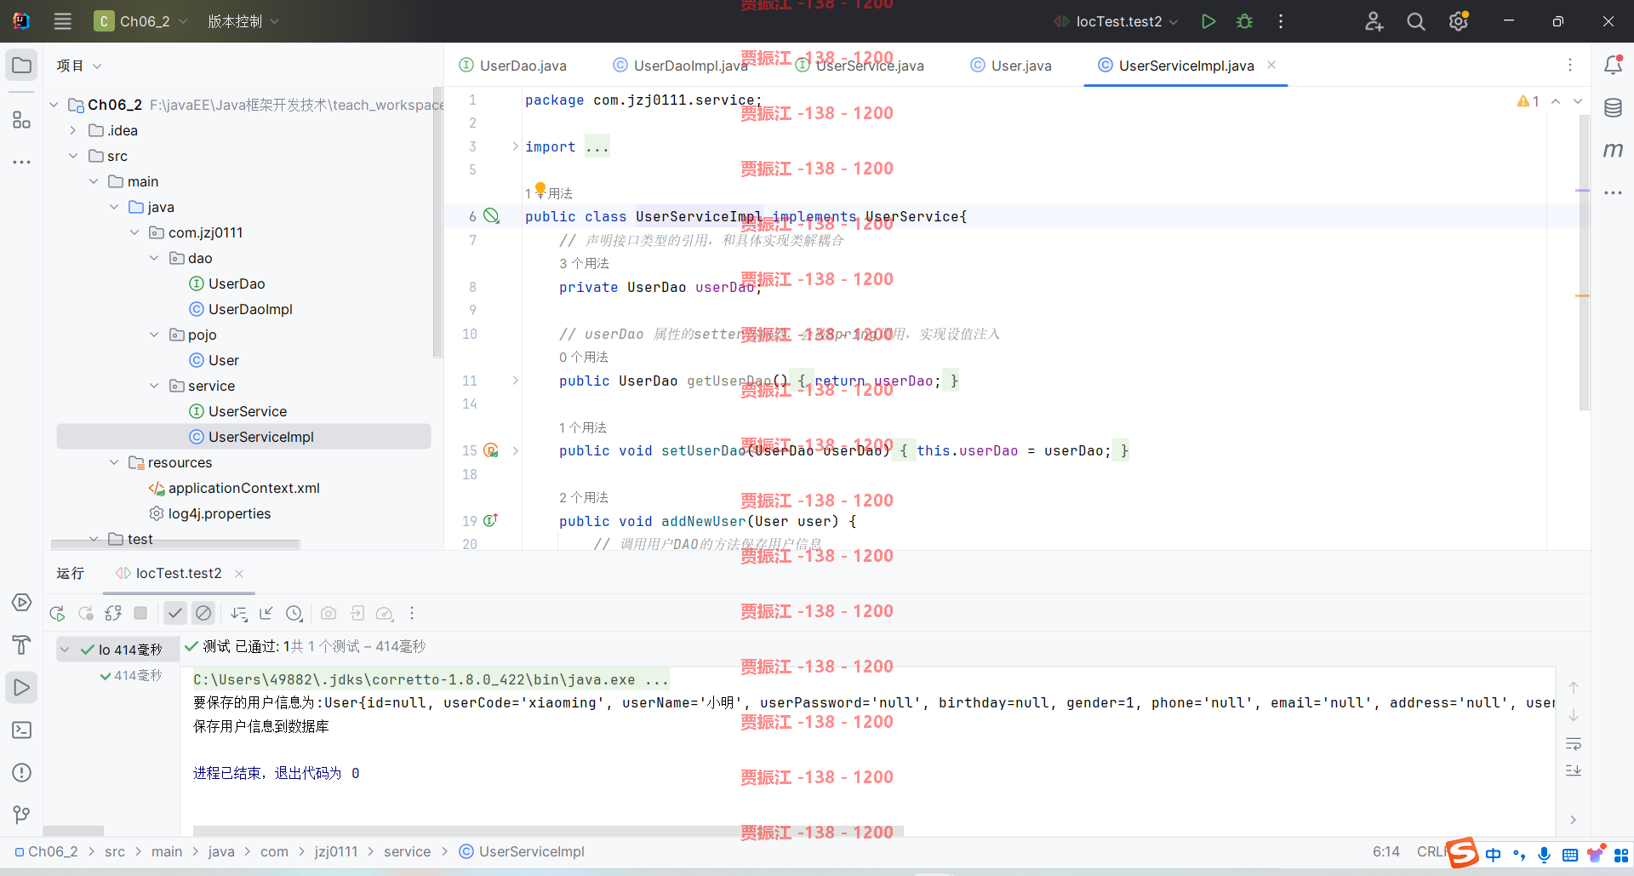
Task: Open the Git version control tool window
Action: point(21,815)
